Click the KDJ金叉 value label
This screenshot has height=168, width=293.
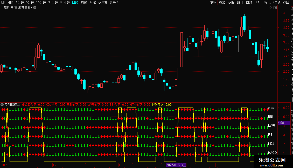pos(56,105)
